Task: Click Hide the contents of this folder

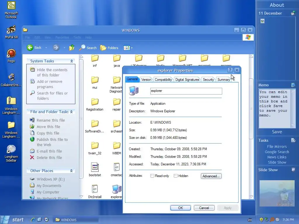Action: (x=52, y=72)
